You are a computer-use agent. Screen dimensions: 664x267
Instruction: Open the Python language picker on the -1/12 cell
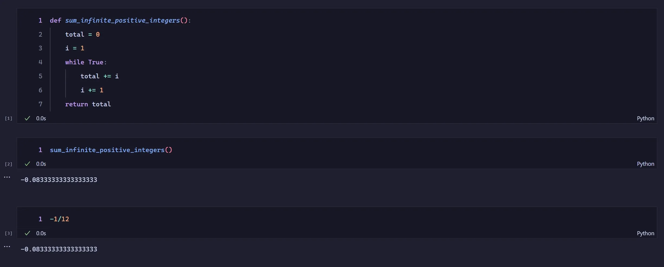pos(645,233)
